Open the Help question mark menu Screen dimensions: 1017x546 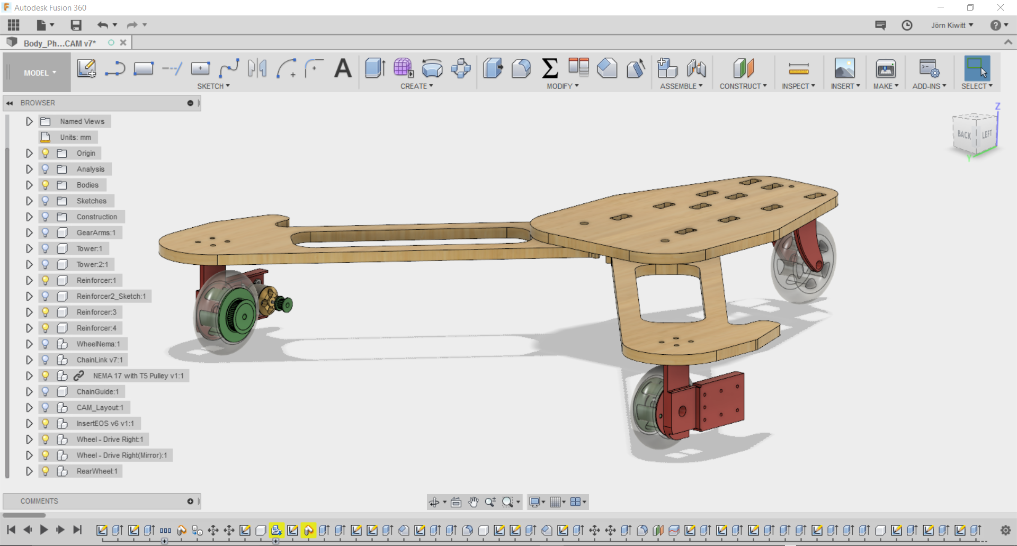999,25
